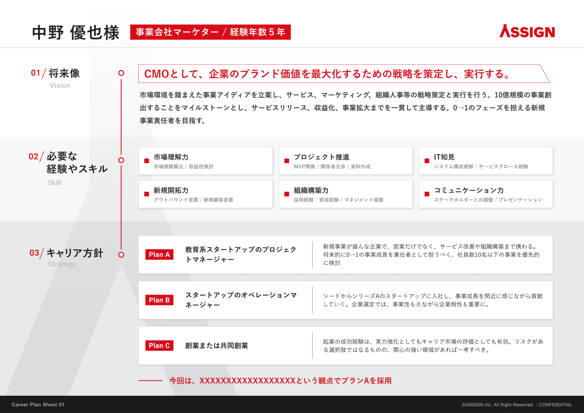Click the red Plan A badge

pyautogui.click(x=159, y=255)
